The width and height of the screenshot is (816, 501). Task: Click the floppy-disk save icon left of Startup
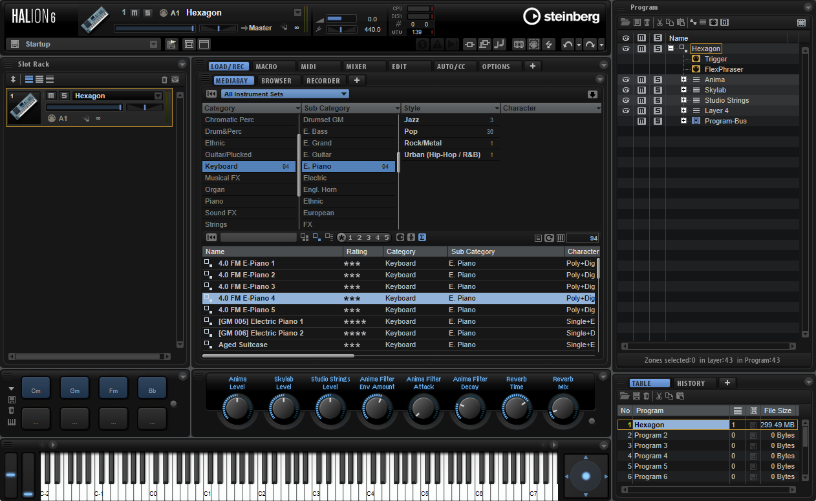(x=14, y=44)
